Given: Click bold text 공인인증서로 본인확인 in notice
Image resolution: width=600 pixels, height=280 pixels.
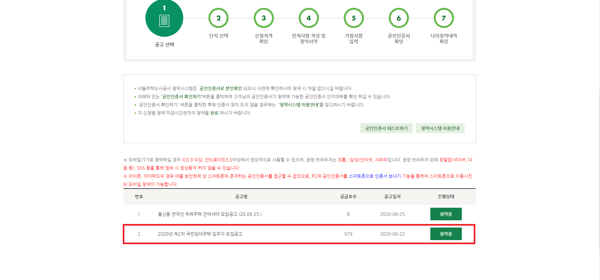Looking at the screenshot, I should coord(221,88).
